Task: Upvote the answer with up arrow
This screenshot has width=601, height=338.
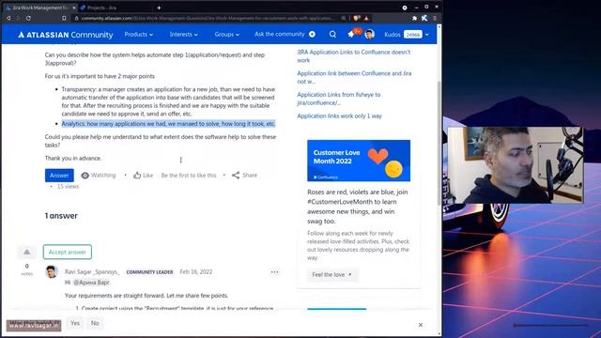Action: [27, 252]
